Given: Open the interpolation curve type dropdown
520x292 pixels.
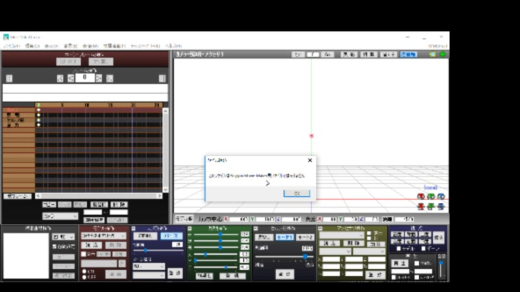Looking at the screenshot, I should coord(63,237).
